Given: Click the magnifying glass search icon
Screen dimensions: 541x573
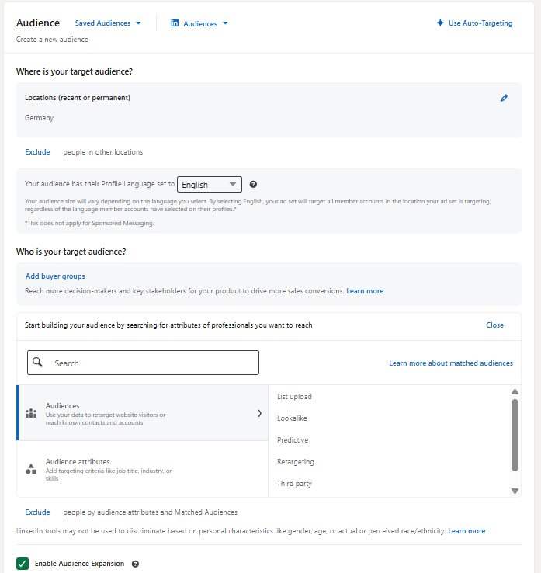Looking at the screenshot, I should click(37, 362).
